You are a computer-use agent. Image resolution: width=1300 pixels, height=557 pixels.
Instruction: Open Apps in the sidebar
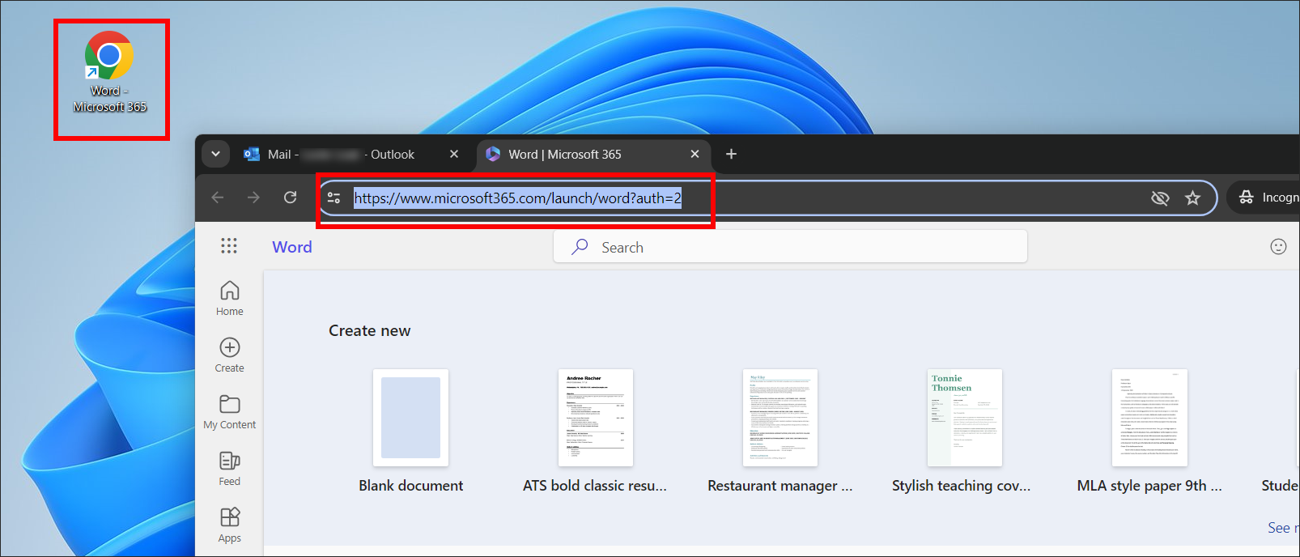[230, 525]
